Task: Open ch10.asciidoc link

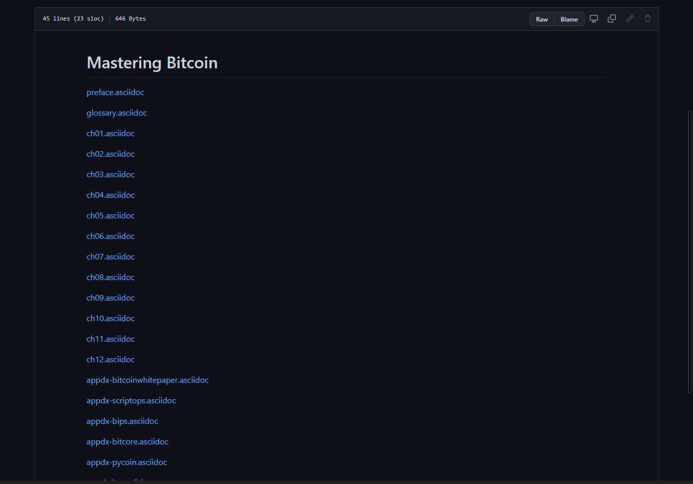Action: 110,319
